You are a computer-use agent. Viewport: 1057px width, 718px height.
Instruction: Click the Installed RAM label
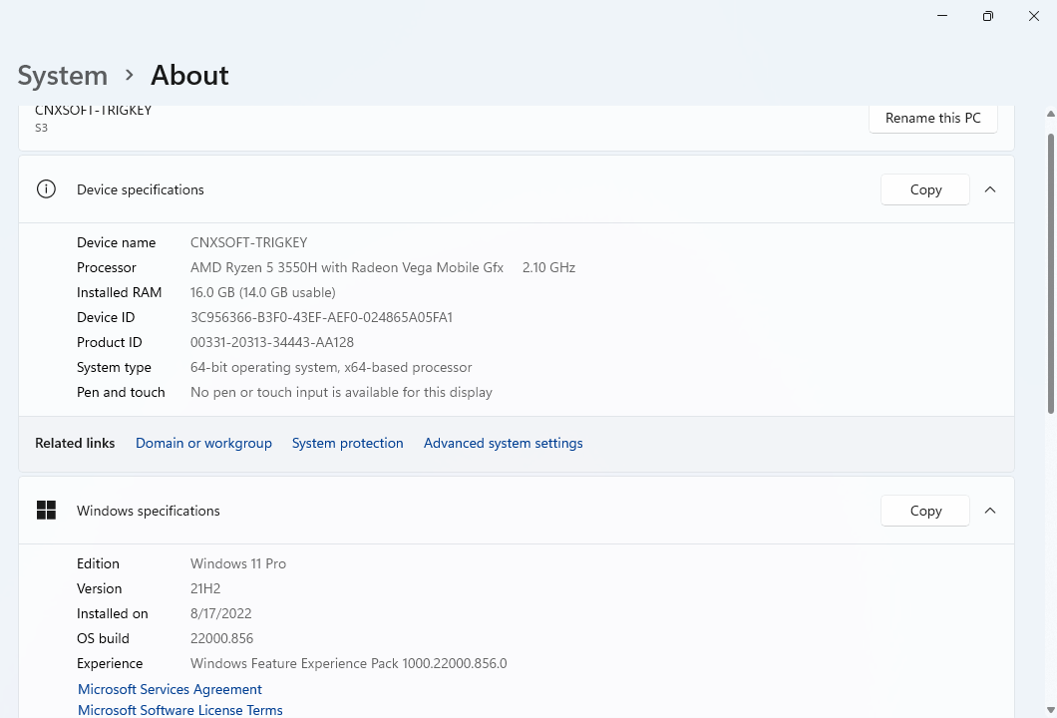tap(120, 292)
